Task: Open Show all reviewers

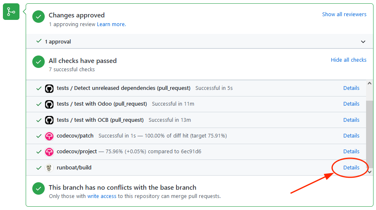Action: point(344,14)
